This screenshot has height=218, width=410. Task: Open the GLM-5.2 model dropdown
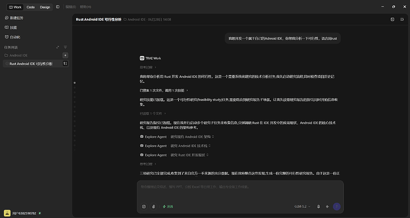pos(302,207)
